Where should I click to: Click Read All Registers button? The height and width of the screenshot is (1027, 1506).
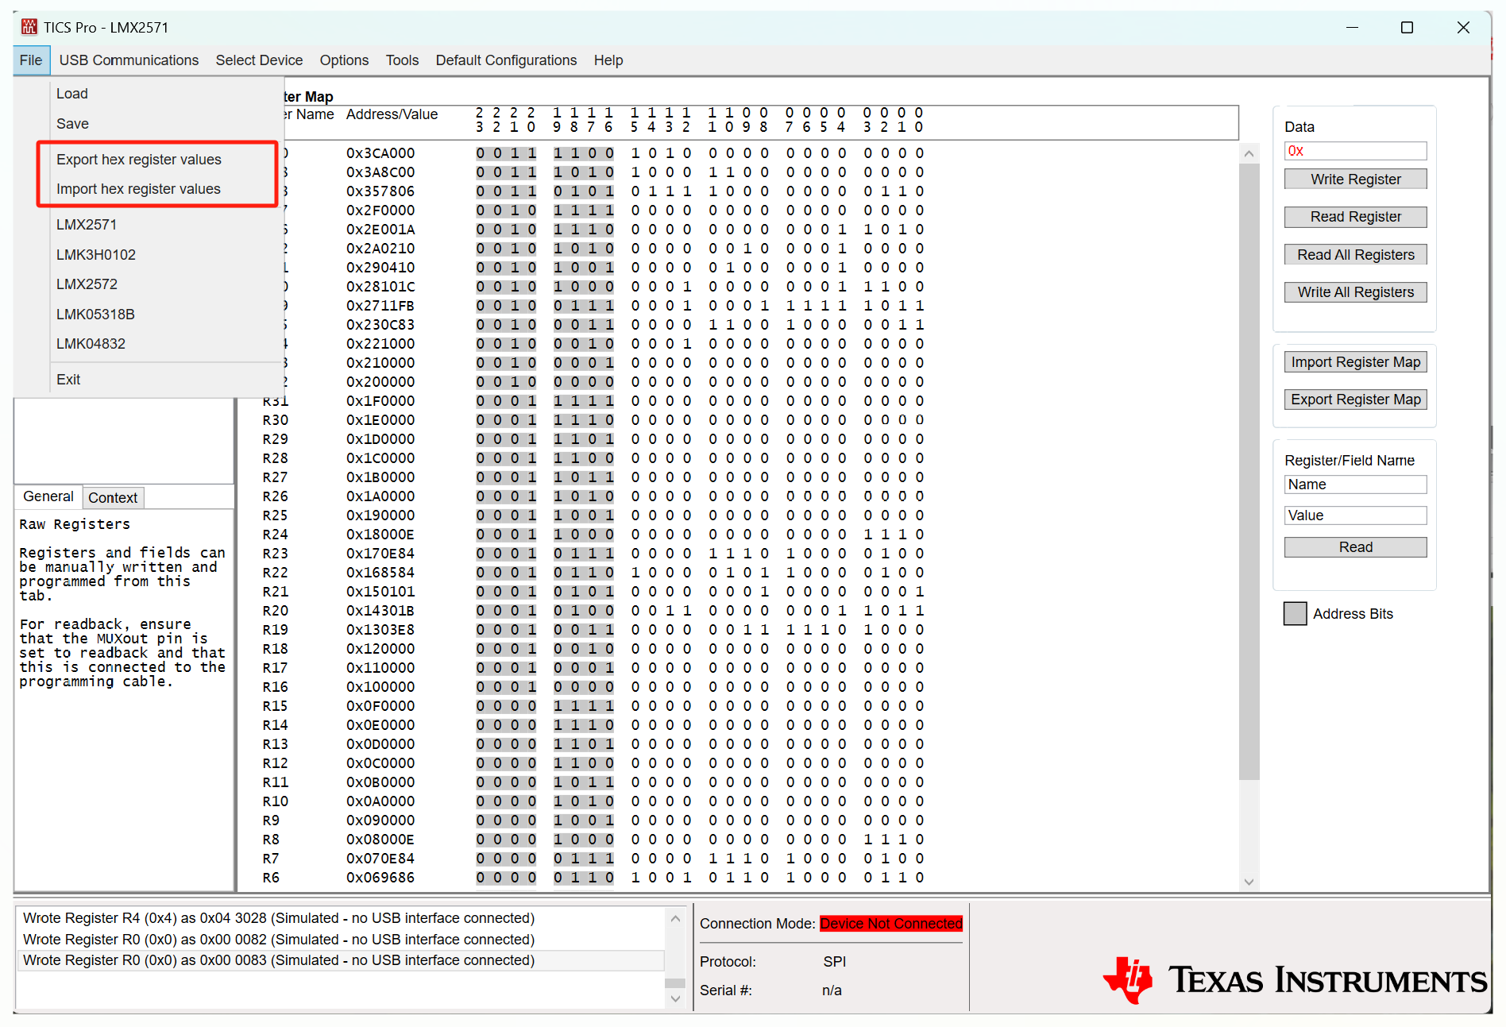(x=1355, y=255)
